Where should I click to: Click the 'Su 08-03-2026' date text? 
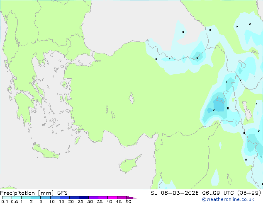click(x=175, y=193)
